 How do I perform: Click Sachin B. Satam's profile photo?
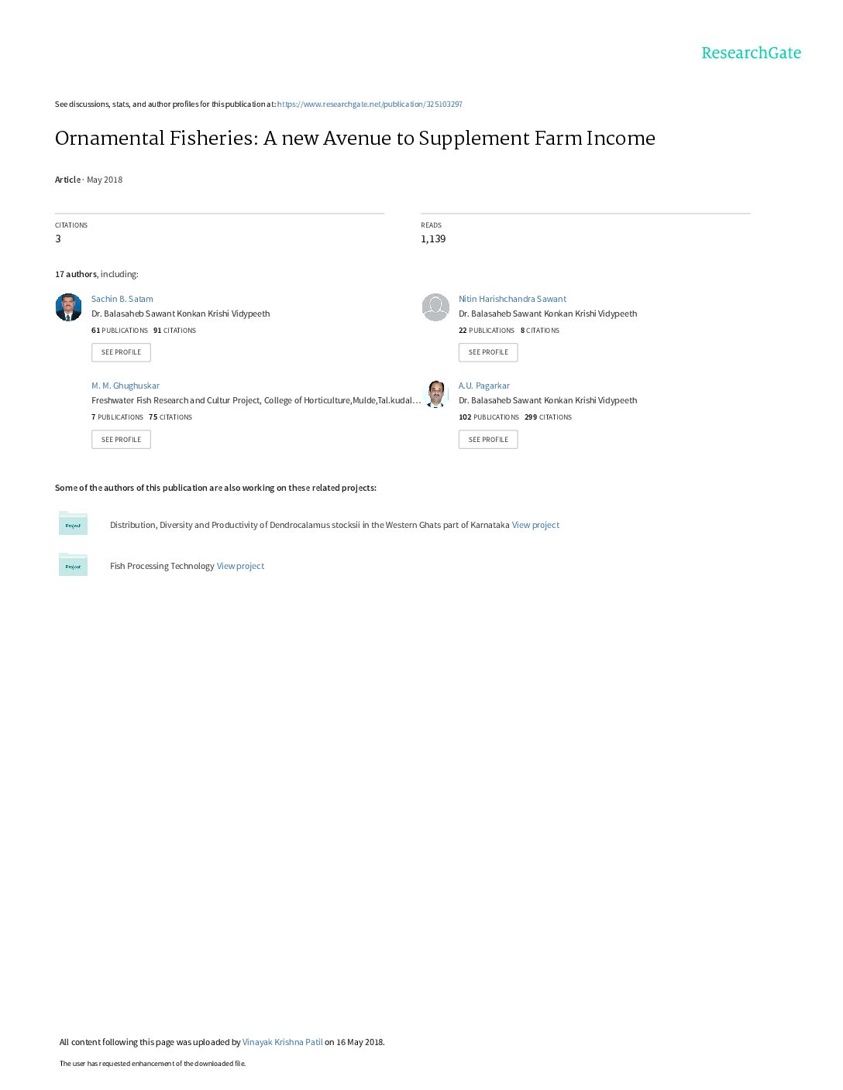click(x=68, y=307)
